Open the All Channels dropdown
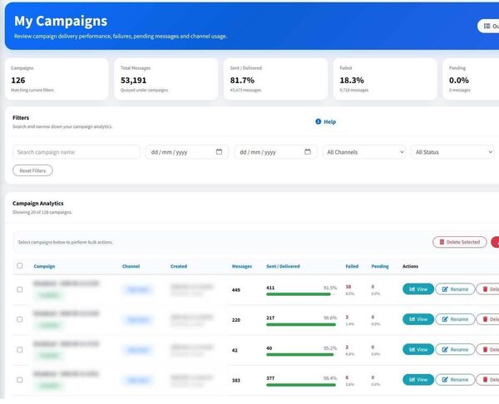 coord(364,152)
